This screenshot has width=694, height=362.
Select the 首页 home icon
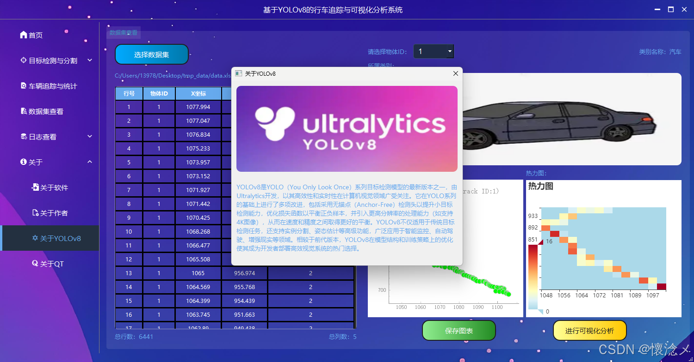tap(23, 35)
